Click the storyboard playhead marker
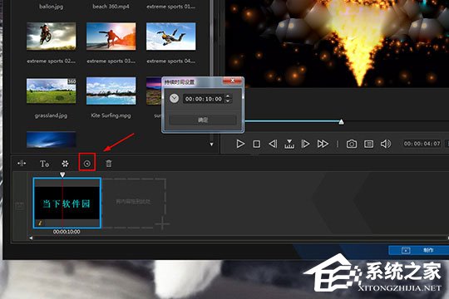Viewport: 449px width, 299px height. pyautogui.click(x=62, y=174)
